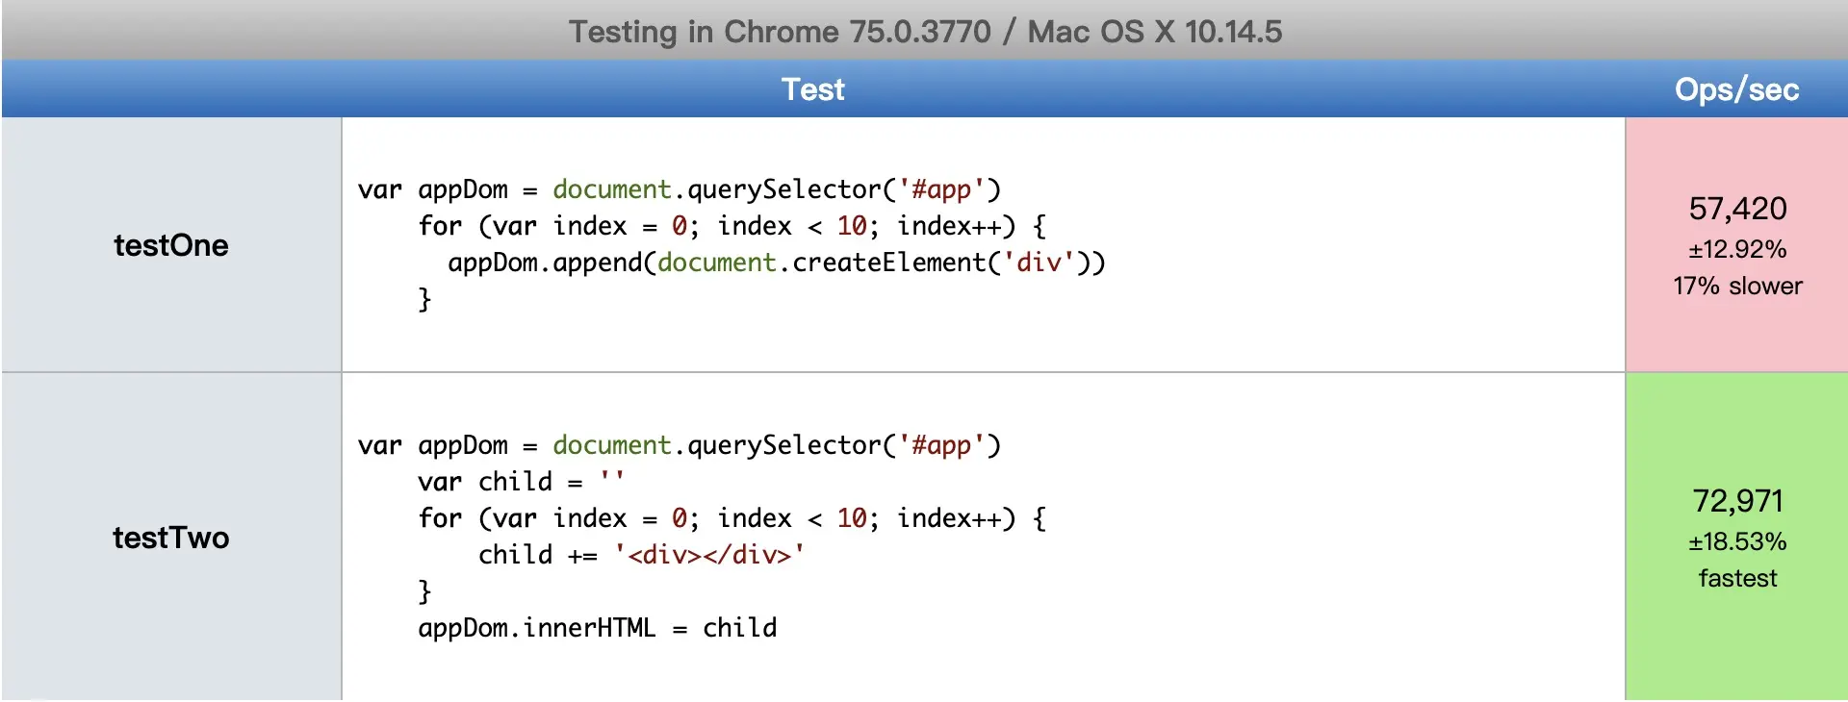The image size is (1848, 702).
Task: Click testTwo's querySelector('#app') code line
Action: click(x=680, y=445)
